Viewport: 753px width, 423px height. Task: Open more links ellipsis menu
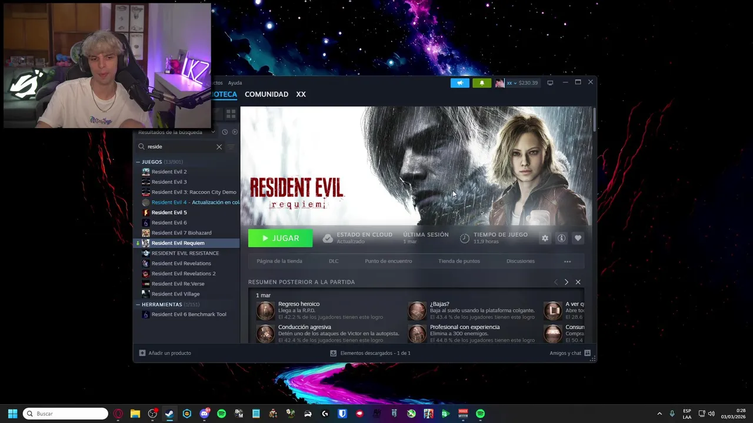click(x=567, y=261)
